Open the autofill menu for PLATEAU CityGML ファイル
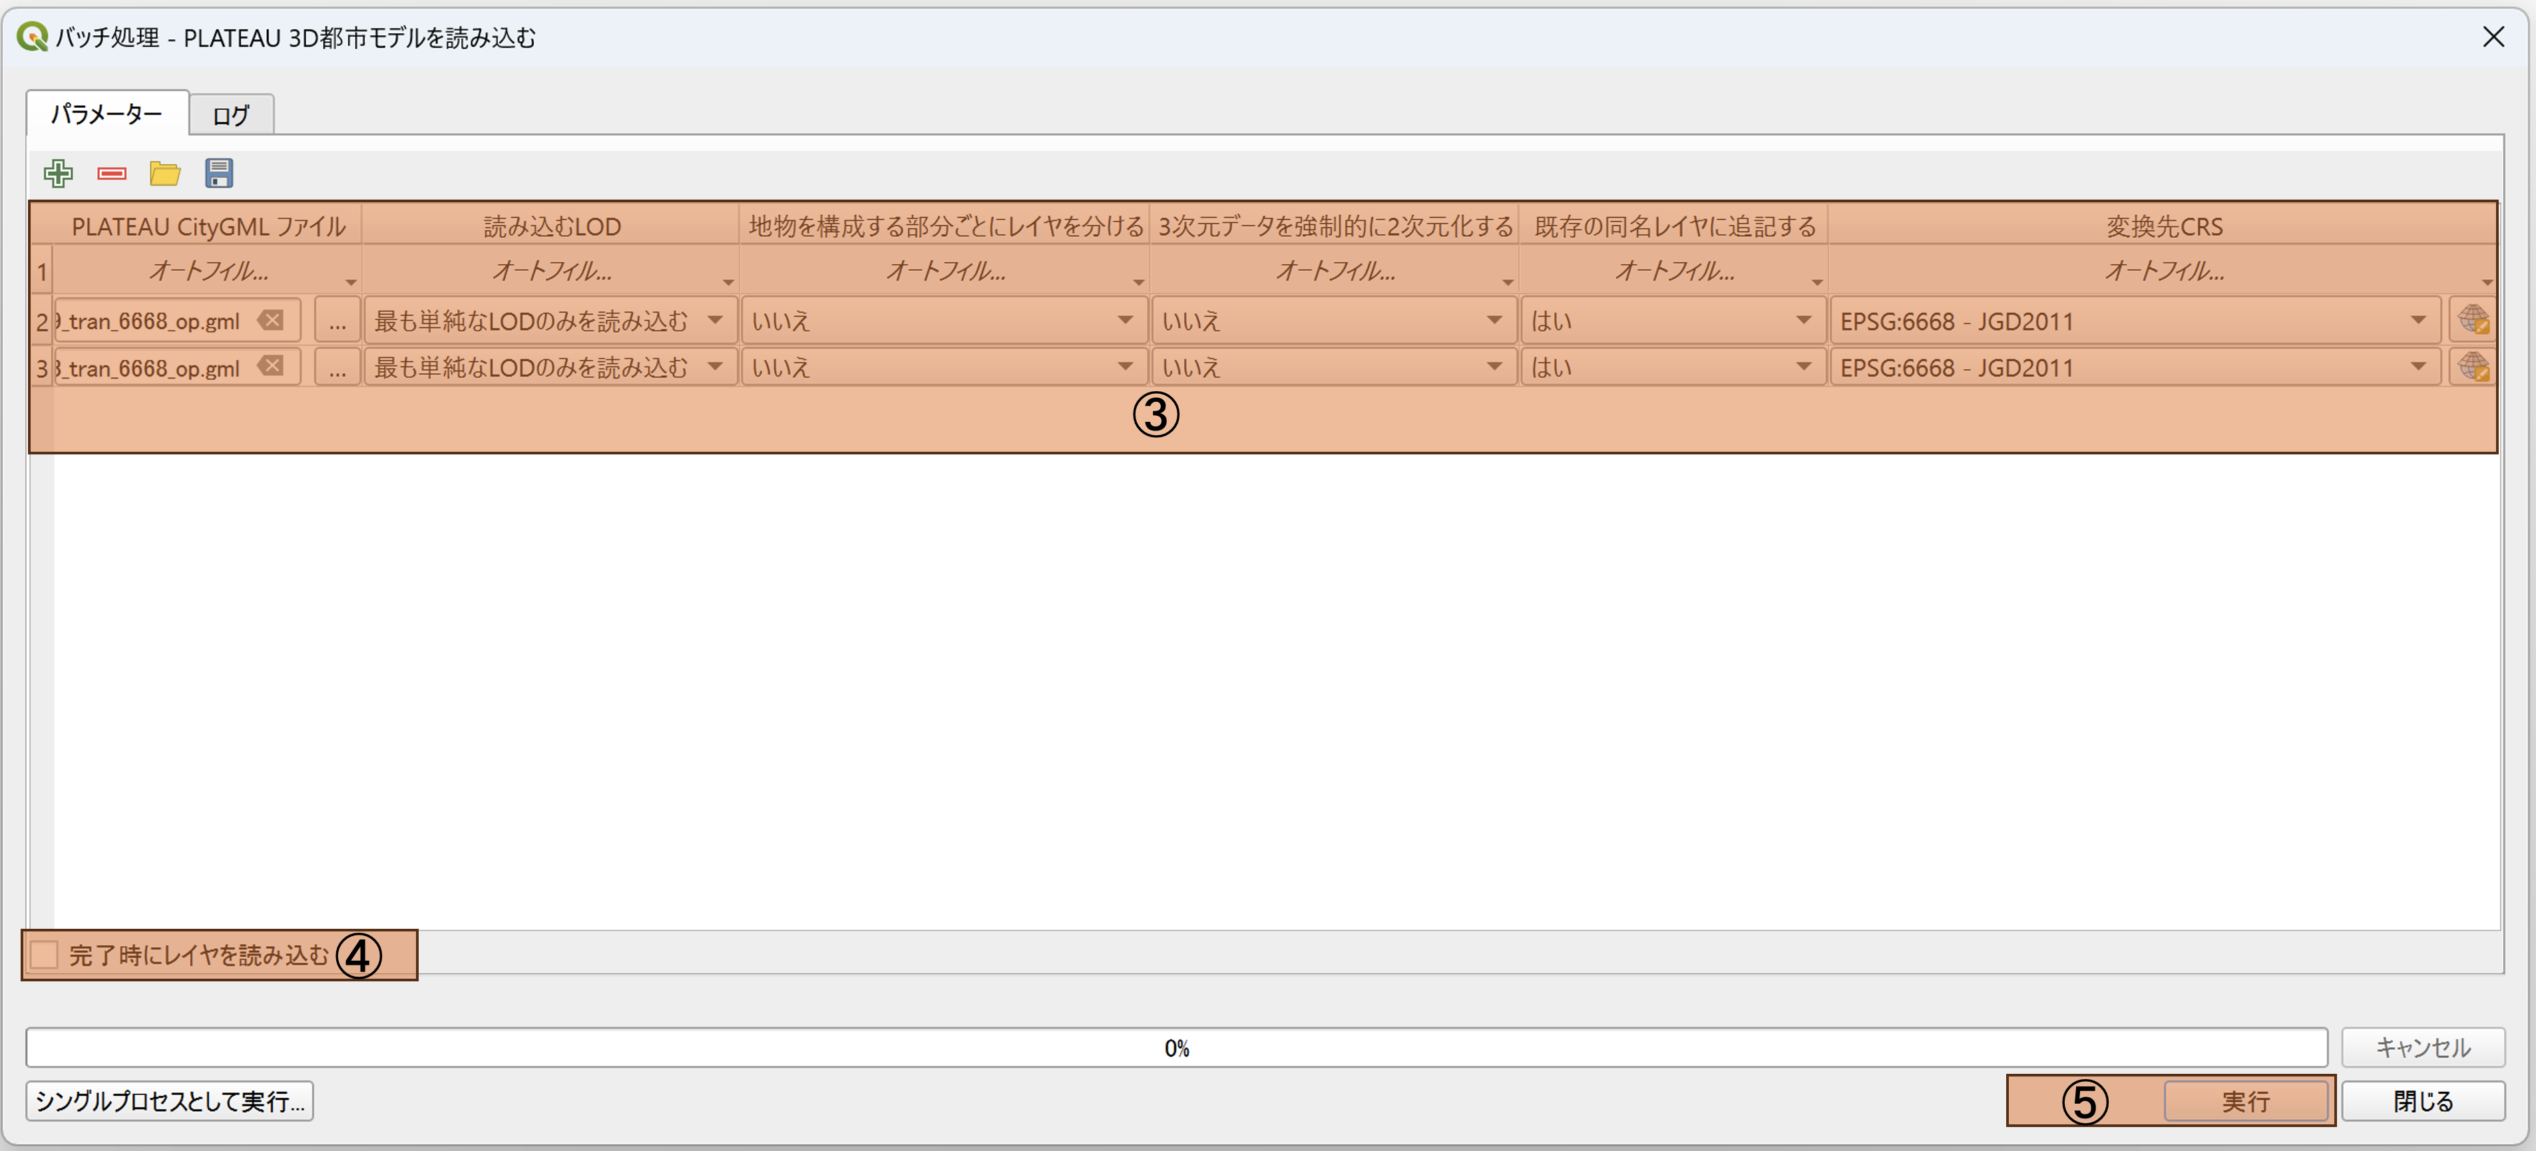The height and width of the screenshot is (1151, 2536). tap(207, 271)
